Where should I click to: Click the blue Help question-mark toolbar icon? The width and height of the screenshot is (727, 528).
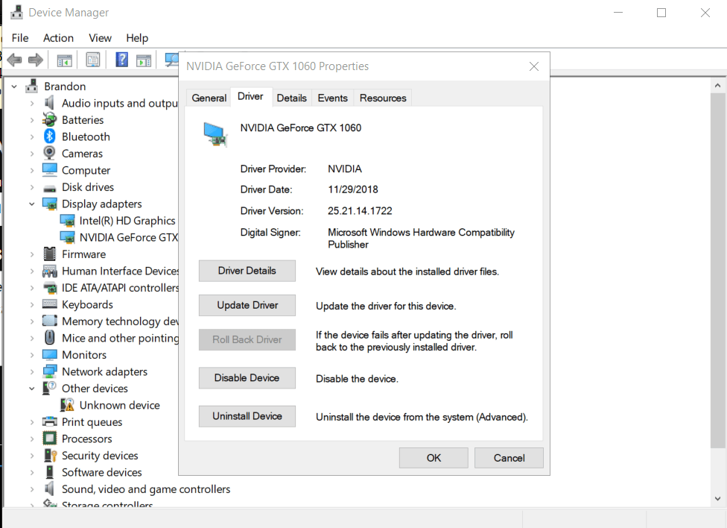point(122,60)
